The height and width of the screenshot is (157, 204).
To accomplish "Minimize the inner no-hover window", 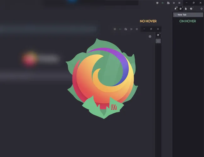I will click(144, 29).
